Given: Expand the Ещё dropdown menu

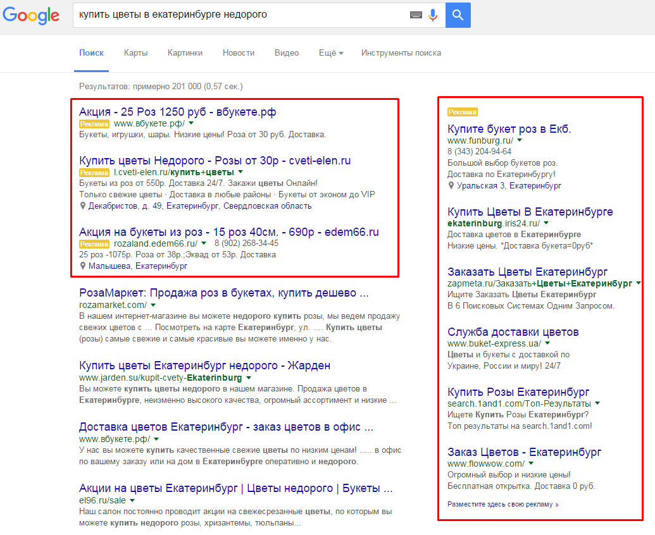Looking at the screenshot, I should [331, 53].
